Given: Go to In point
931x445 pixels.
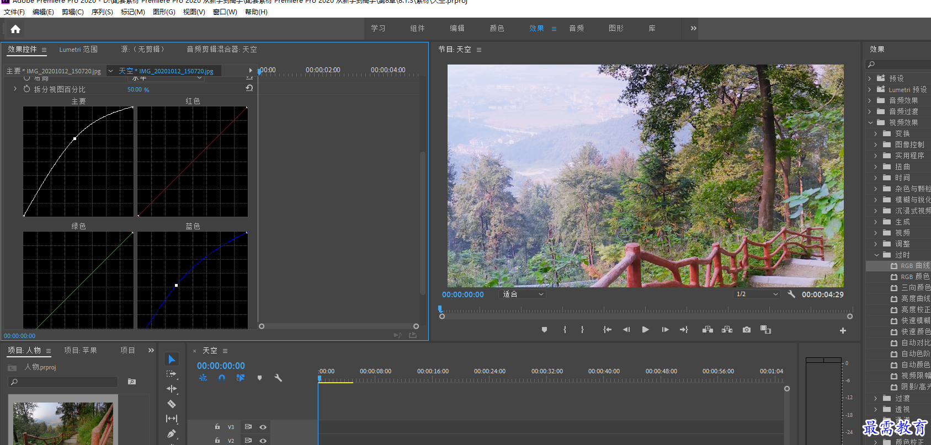Looking at the screenshot, I should pos(607,330).
